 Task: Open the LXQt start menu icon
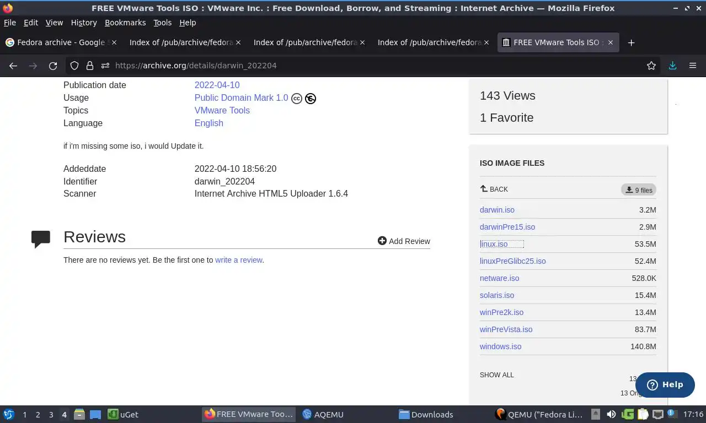coord(9,414)
